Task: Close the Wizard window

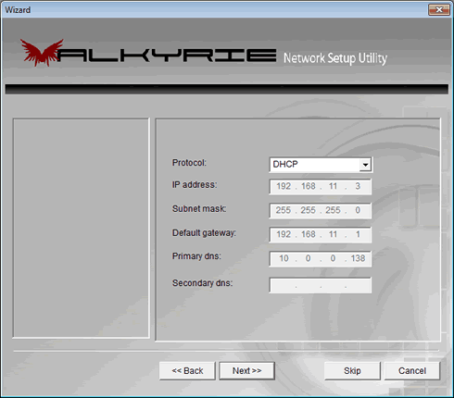Action: [439, 9]
